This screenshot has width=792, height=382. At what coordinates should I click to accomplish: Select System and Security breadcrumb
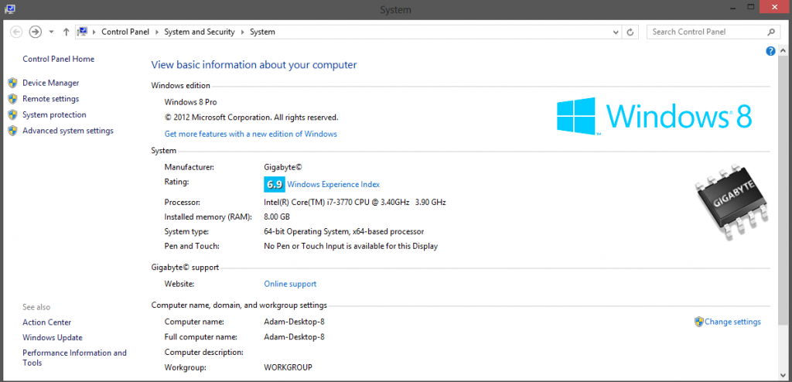click(200, 32)
